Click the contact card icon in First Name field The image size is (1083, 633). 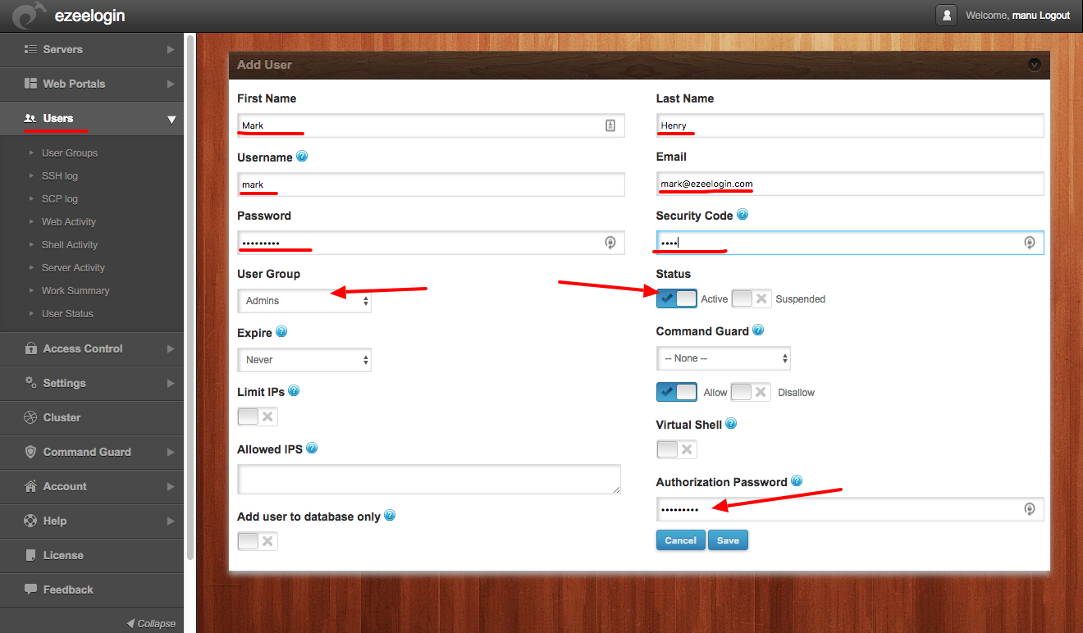coord(610,125)
